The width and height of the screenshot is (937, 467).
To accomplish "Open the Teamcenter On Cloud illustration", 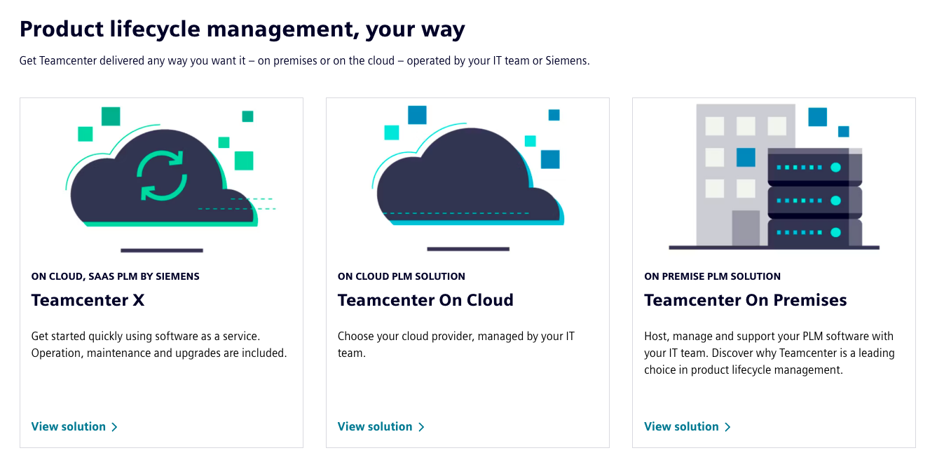I will click(467, 179).
